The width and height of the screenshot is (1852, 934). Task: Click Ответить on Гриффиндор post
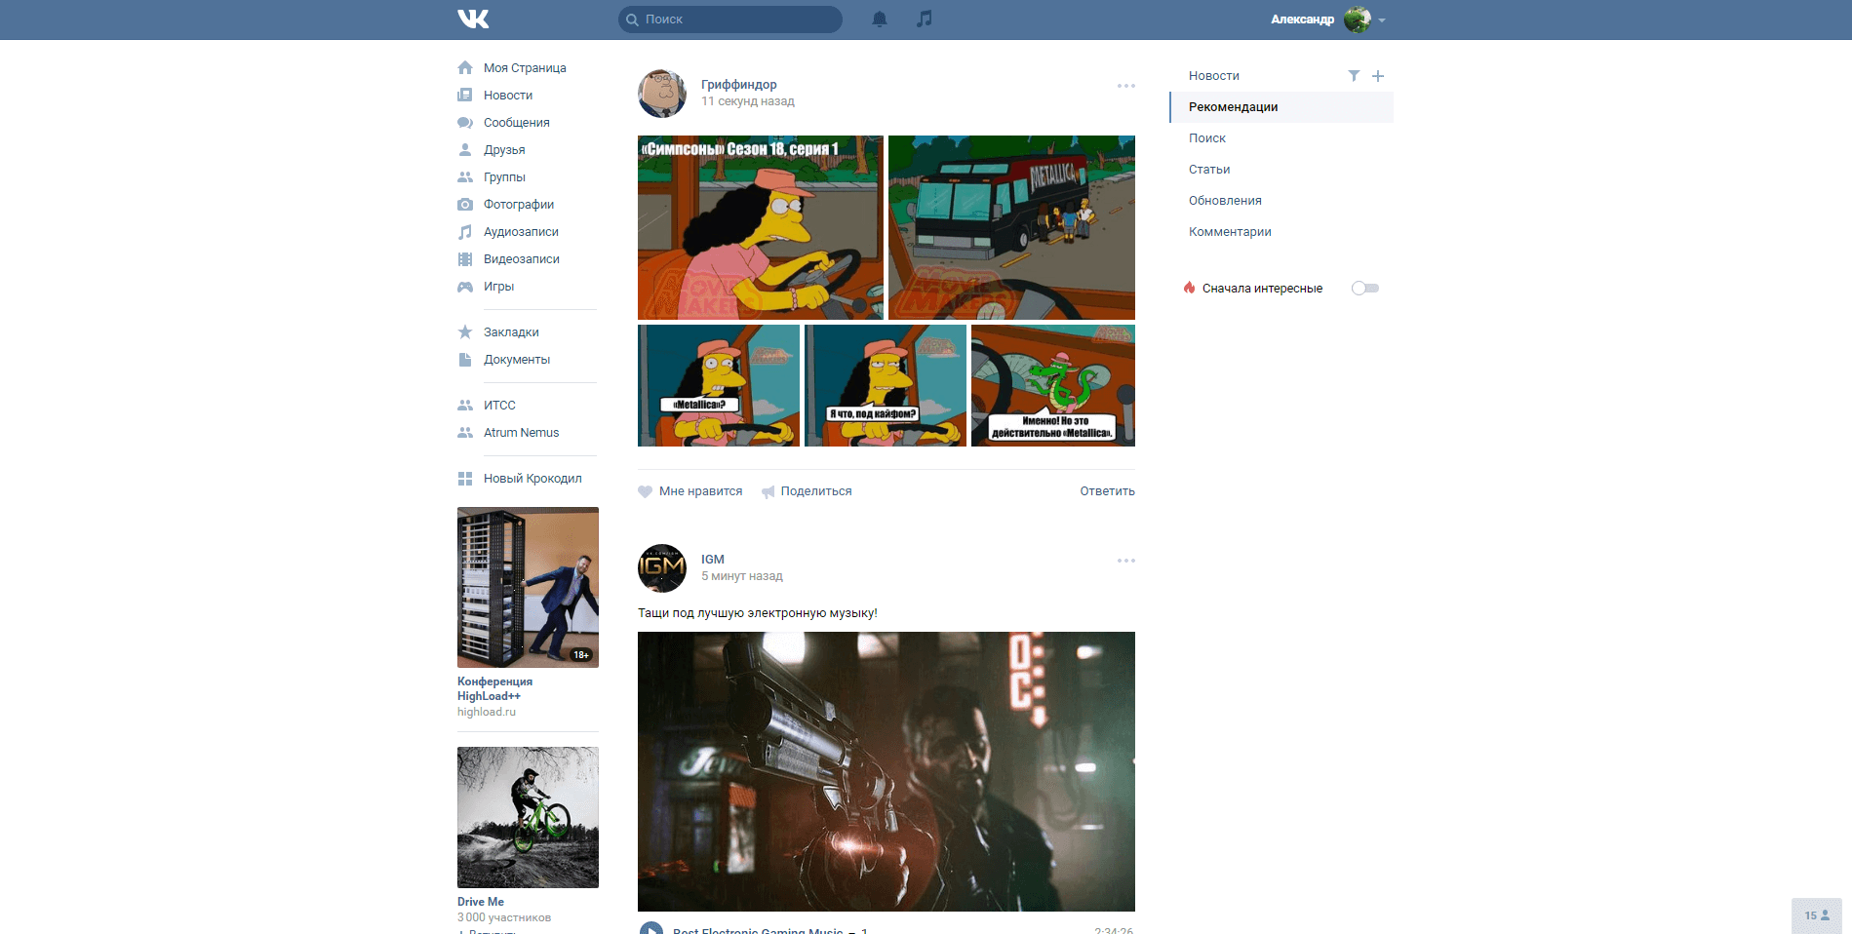(1107, 491)
